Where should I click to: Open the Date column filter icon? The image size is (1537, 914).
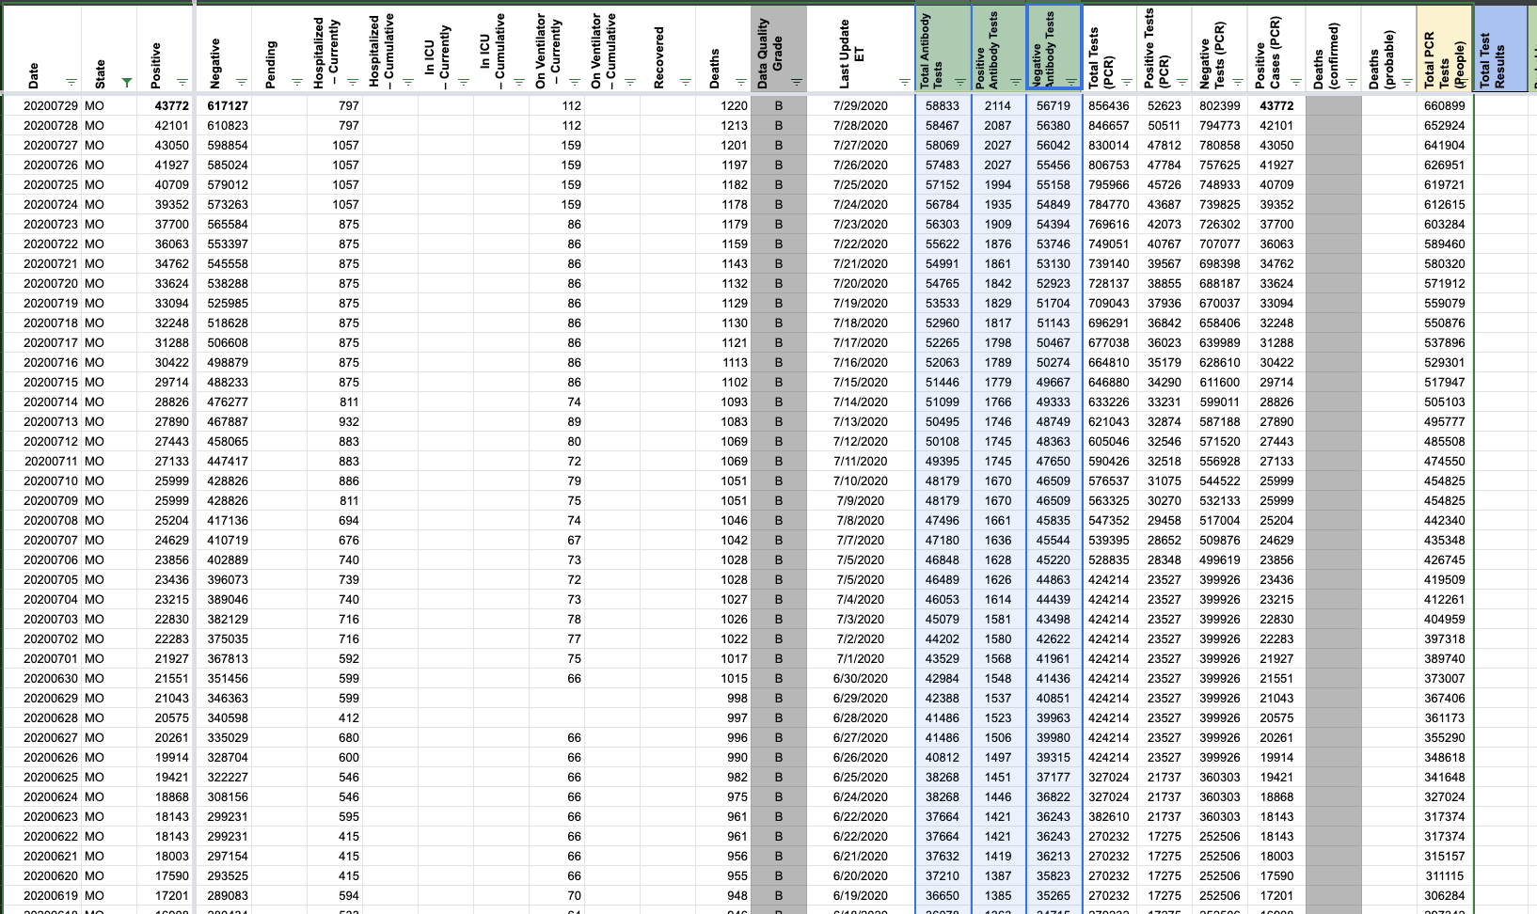71,83
